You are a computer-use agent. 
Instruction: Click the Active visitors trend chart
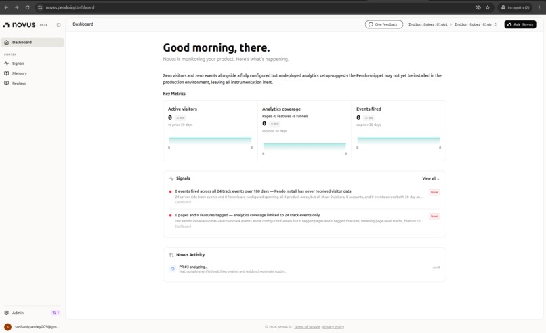[x=210, y=142]
